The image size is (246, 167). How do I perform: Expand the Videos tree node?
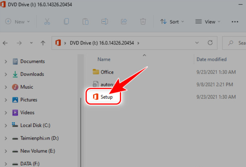click(x=6, y=113)
